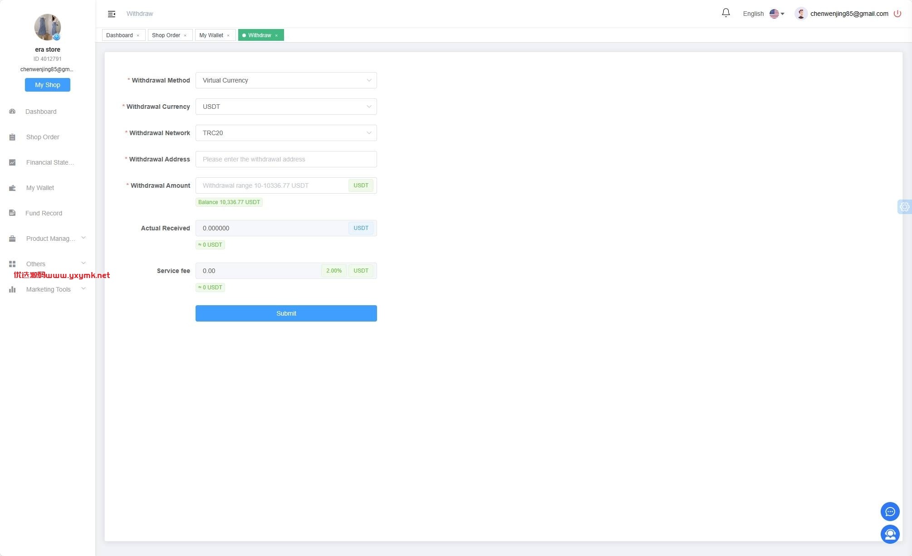This screenshot has width=912, height=556.
Task: Open the settings gear on right edge
Action: click(x=904, y=207)
